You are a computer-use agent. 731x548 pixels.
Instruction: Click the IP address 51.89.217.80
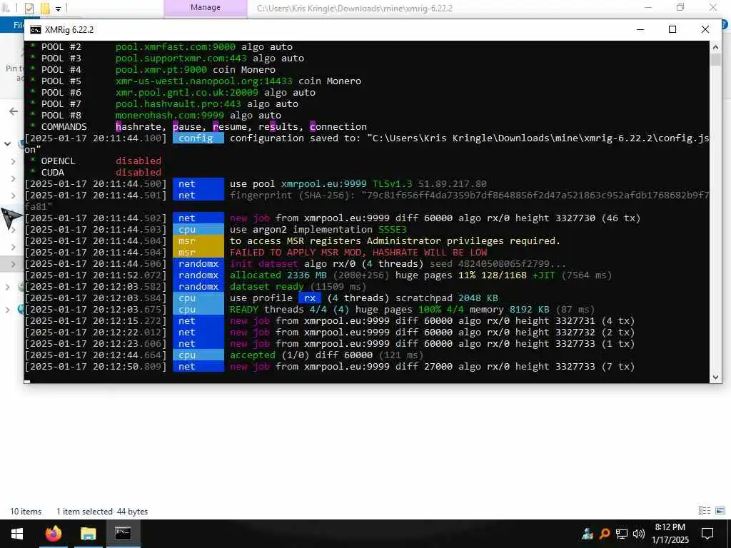[452, 183]
